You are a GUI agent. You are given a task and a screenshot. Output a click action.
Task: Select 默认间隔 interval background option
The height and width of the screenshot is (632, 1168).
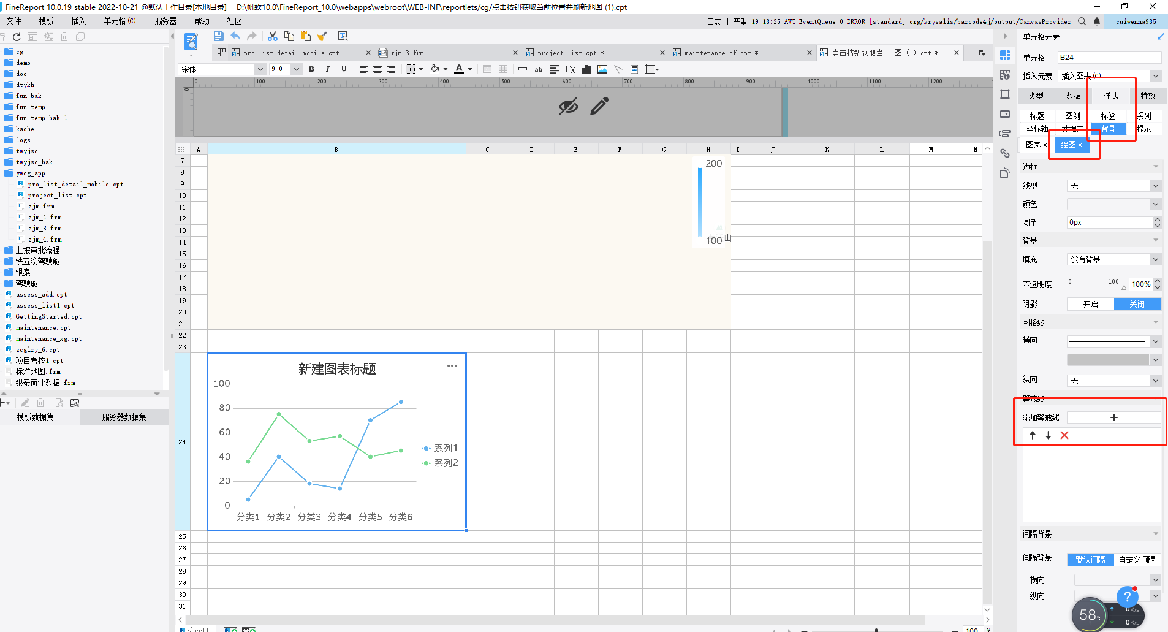(1090, 560)
